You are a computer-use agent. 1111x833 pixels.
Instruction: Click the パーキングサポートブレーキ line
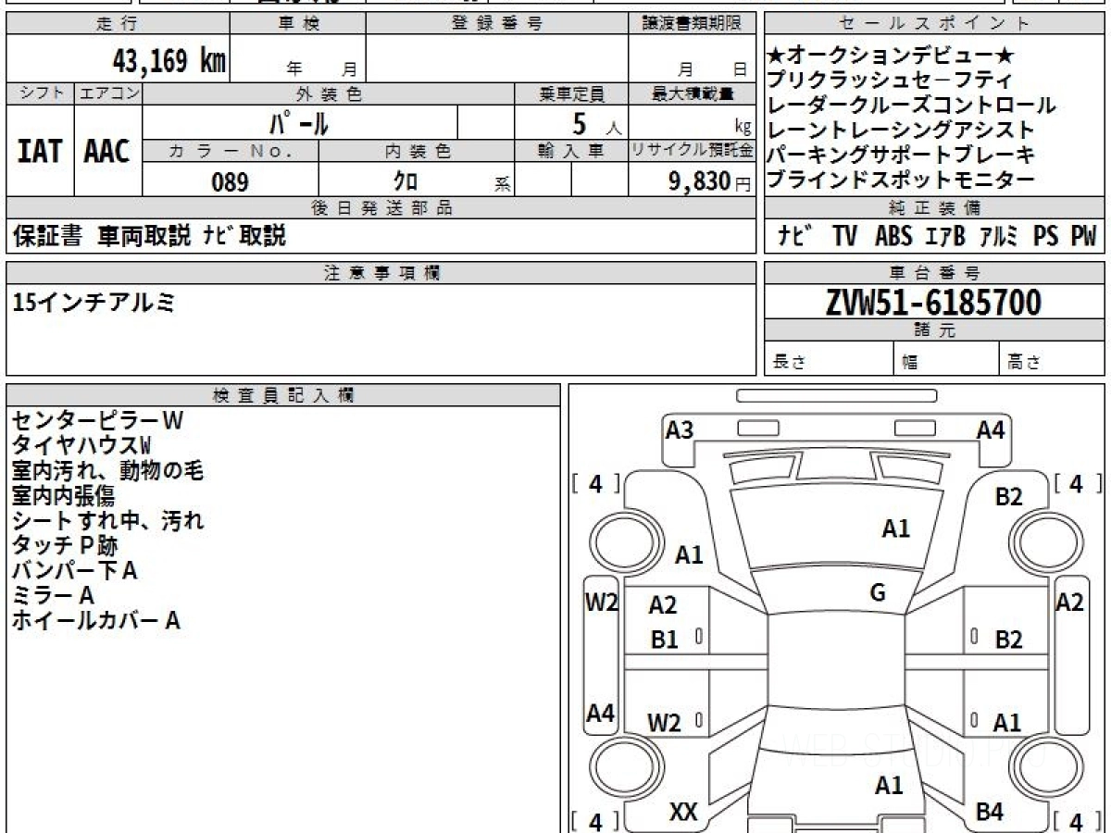point(901,155)
